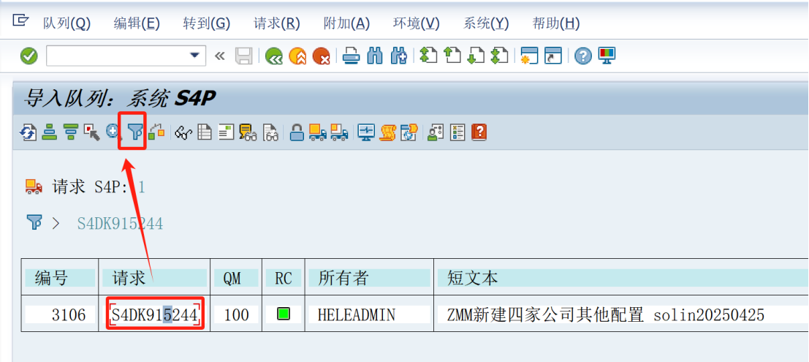
Task: Click the magnifier Find-request icon
Action: [x=113, y=132]
